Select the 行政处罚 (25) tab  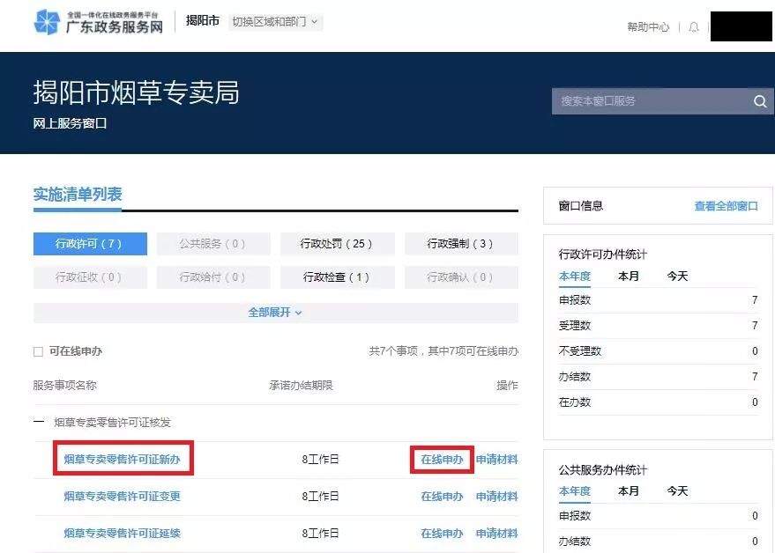(x=337, y=243)
